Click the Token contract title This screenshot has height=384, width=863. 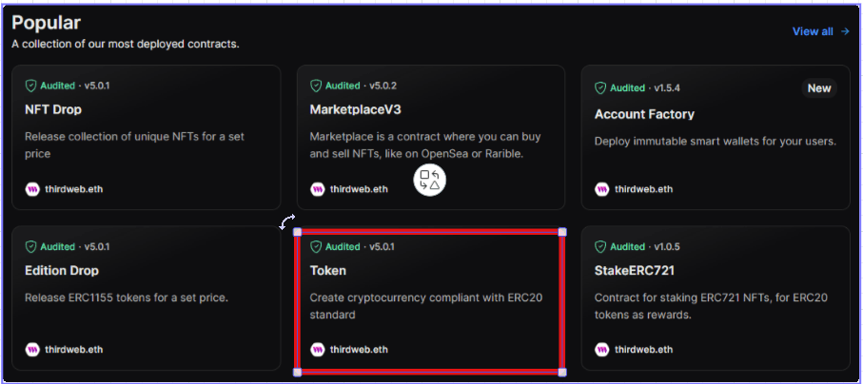click(x=328, y=271)
